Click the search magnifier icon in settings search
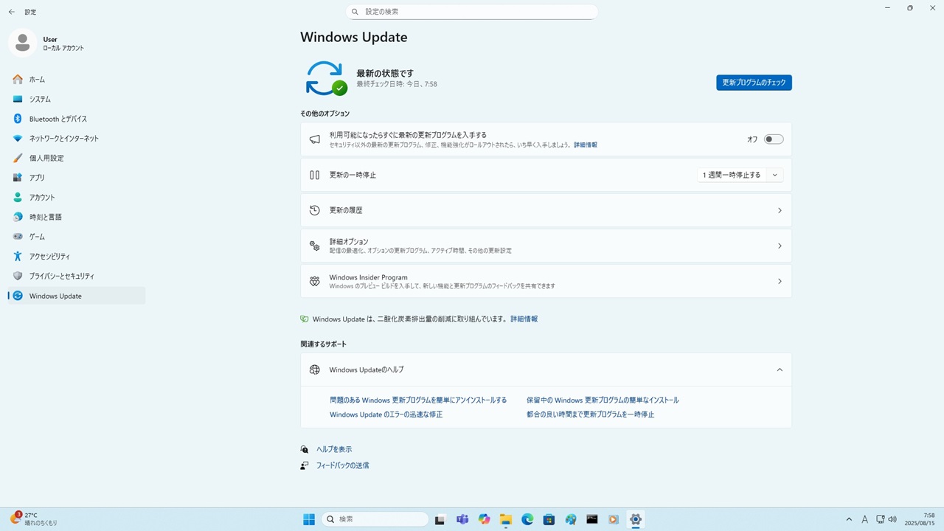Screen dimensions: 944x531 pos(355,12)
